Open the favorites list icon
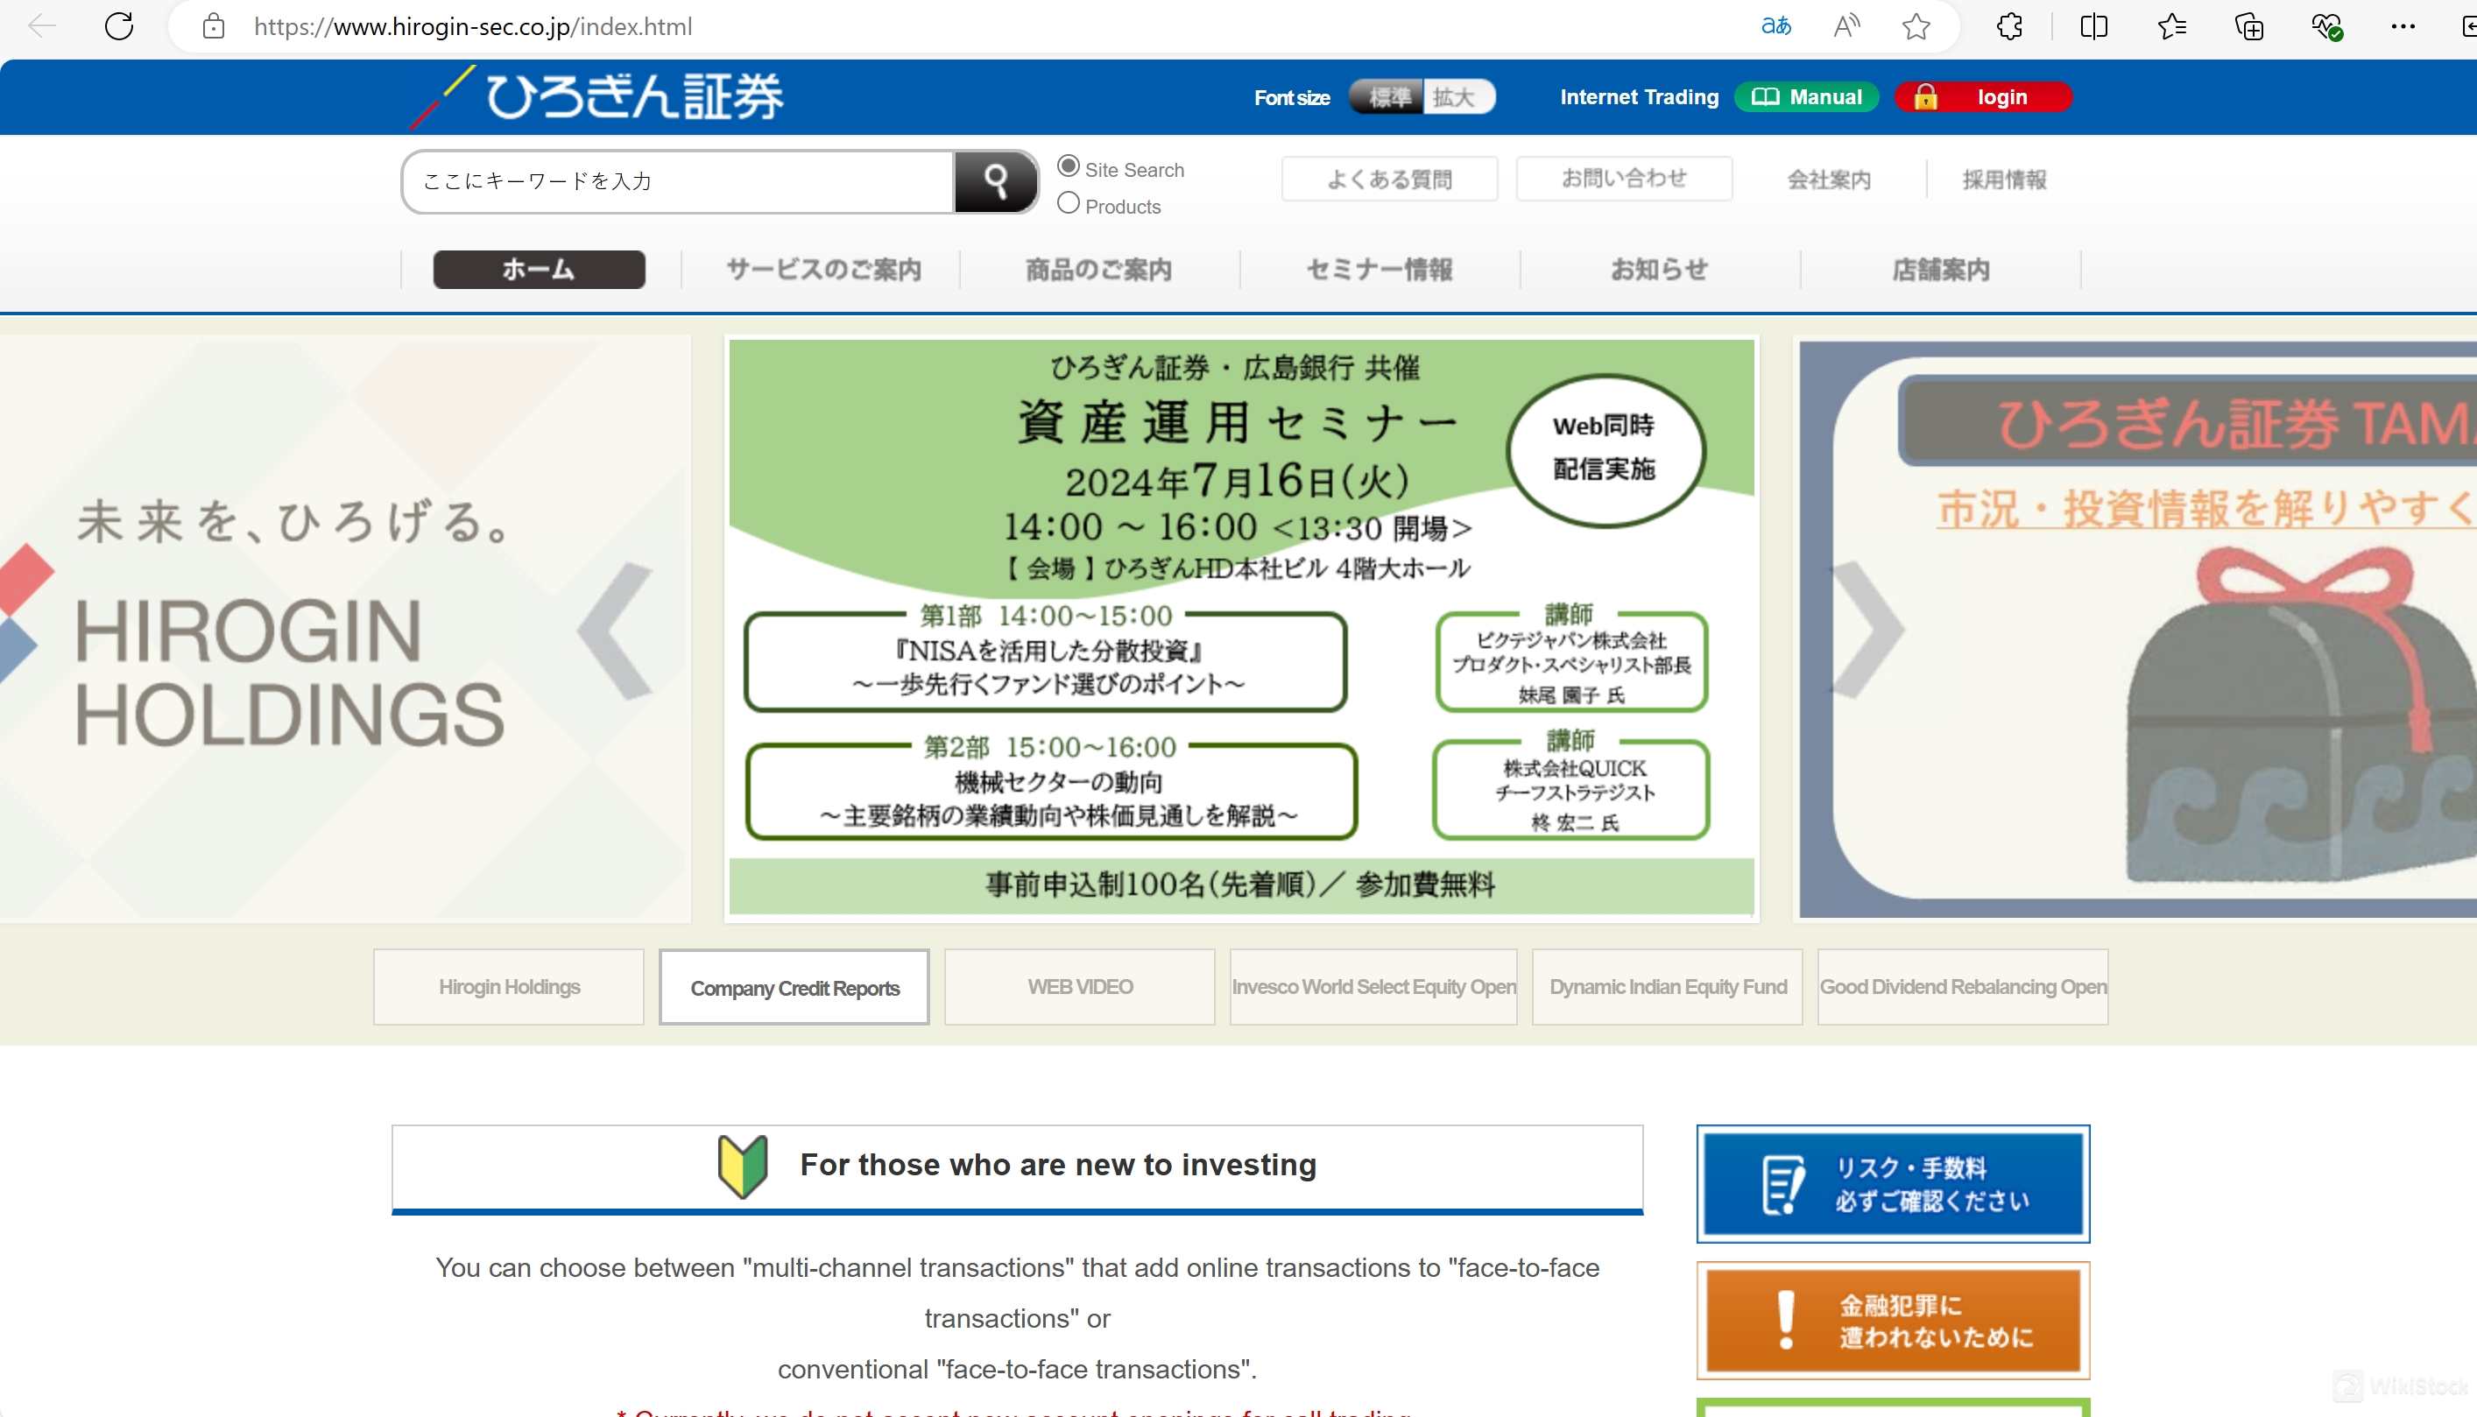2477x1417 pixels. coord(2171,26)
